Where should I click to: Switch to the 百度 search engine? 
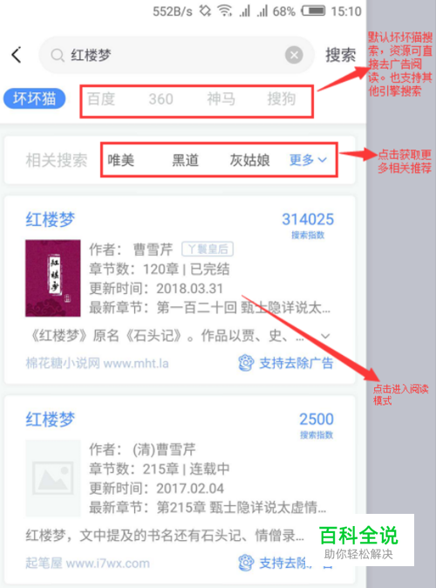[101, 99]
